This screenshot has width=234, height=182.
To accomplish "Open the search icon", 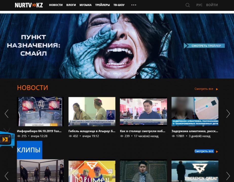I will tap(187, 5).
